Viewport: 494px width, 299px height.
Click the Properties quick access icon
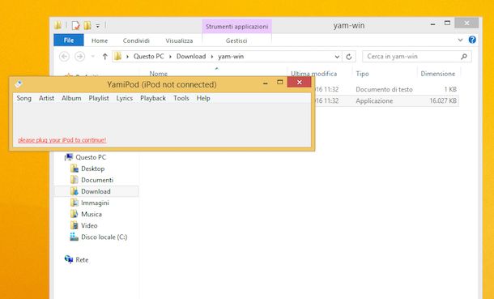[x=75, y=25]
